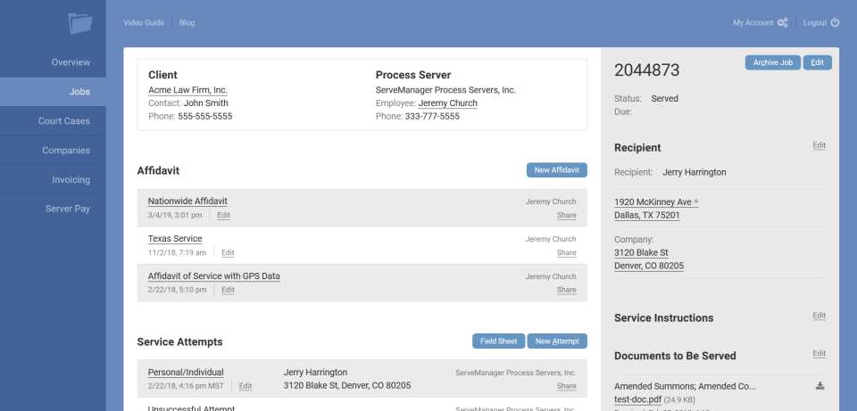Click the Archive Job button
Image resolution: width=857 pixels, height=411 pixels.
[x=773, y=62]
